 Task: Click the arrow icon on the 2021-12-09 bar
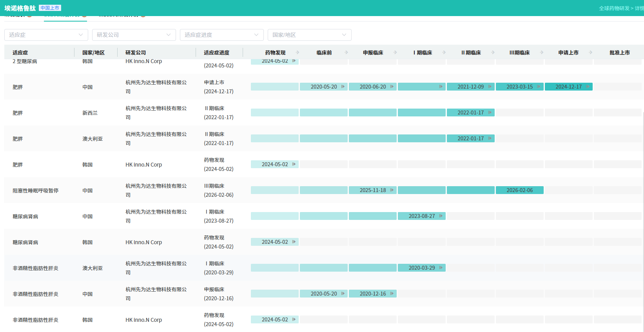pyautogui.click(x=490, y=87)
